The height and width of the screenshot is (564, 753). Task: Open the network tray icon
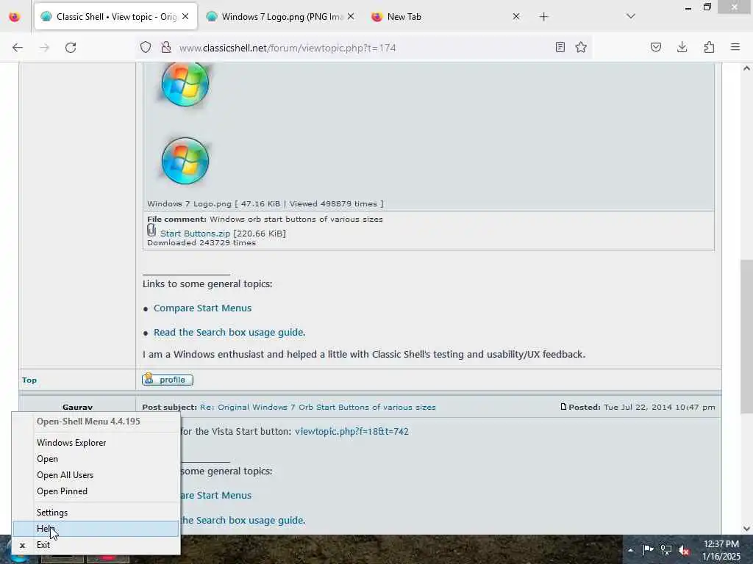pos(665,549)
